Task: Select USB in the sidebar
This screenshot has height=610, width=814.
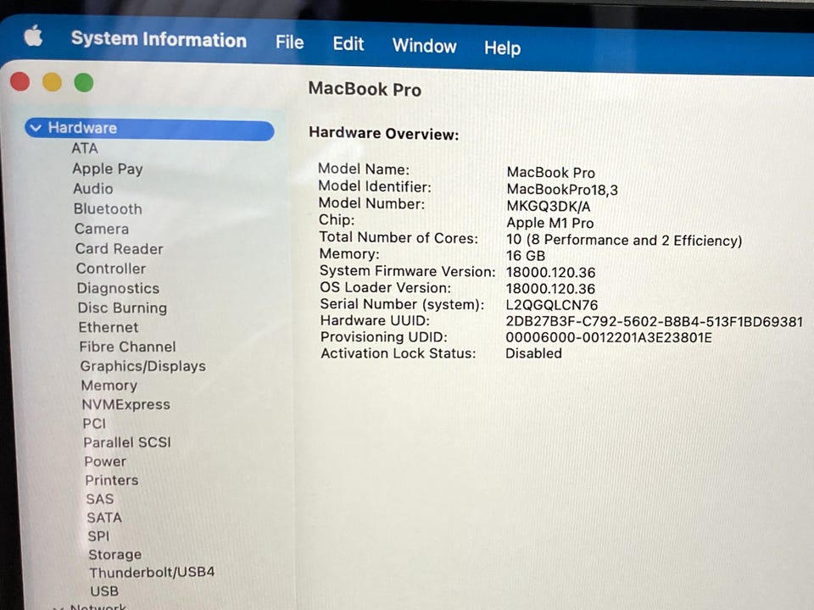Action: [104, 591]
